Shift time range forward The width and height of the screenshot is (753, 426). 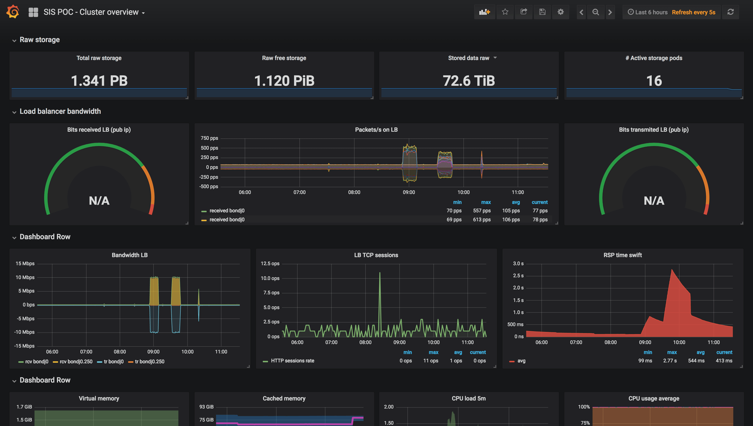point(610,12)
